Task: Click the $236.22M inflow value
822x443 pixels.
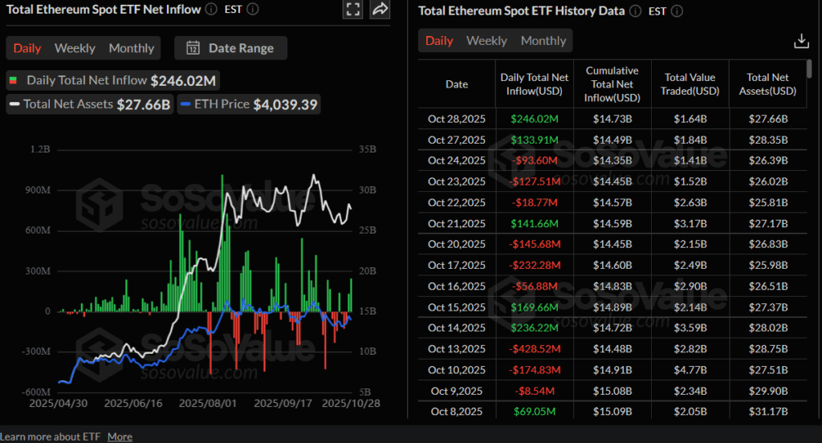Action: tap(534, 327)
